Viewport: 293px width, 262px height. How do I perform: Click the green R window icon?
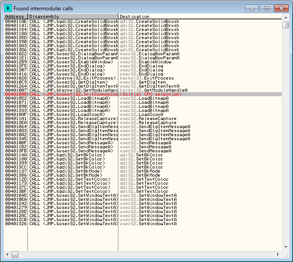tap(8, 8)
